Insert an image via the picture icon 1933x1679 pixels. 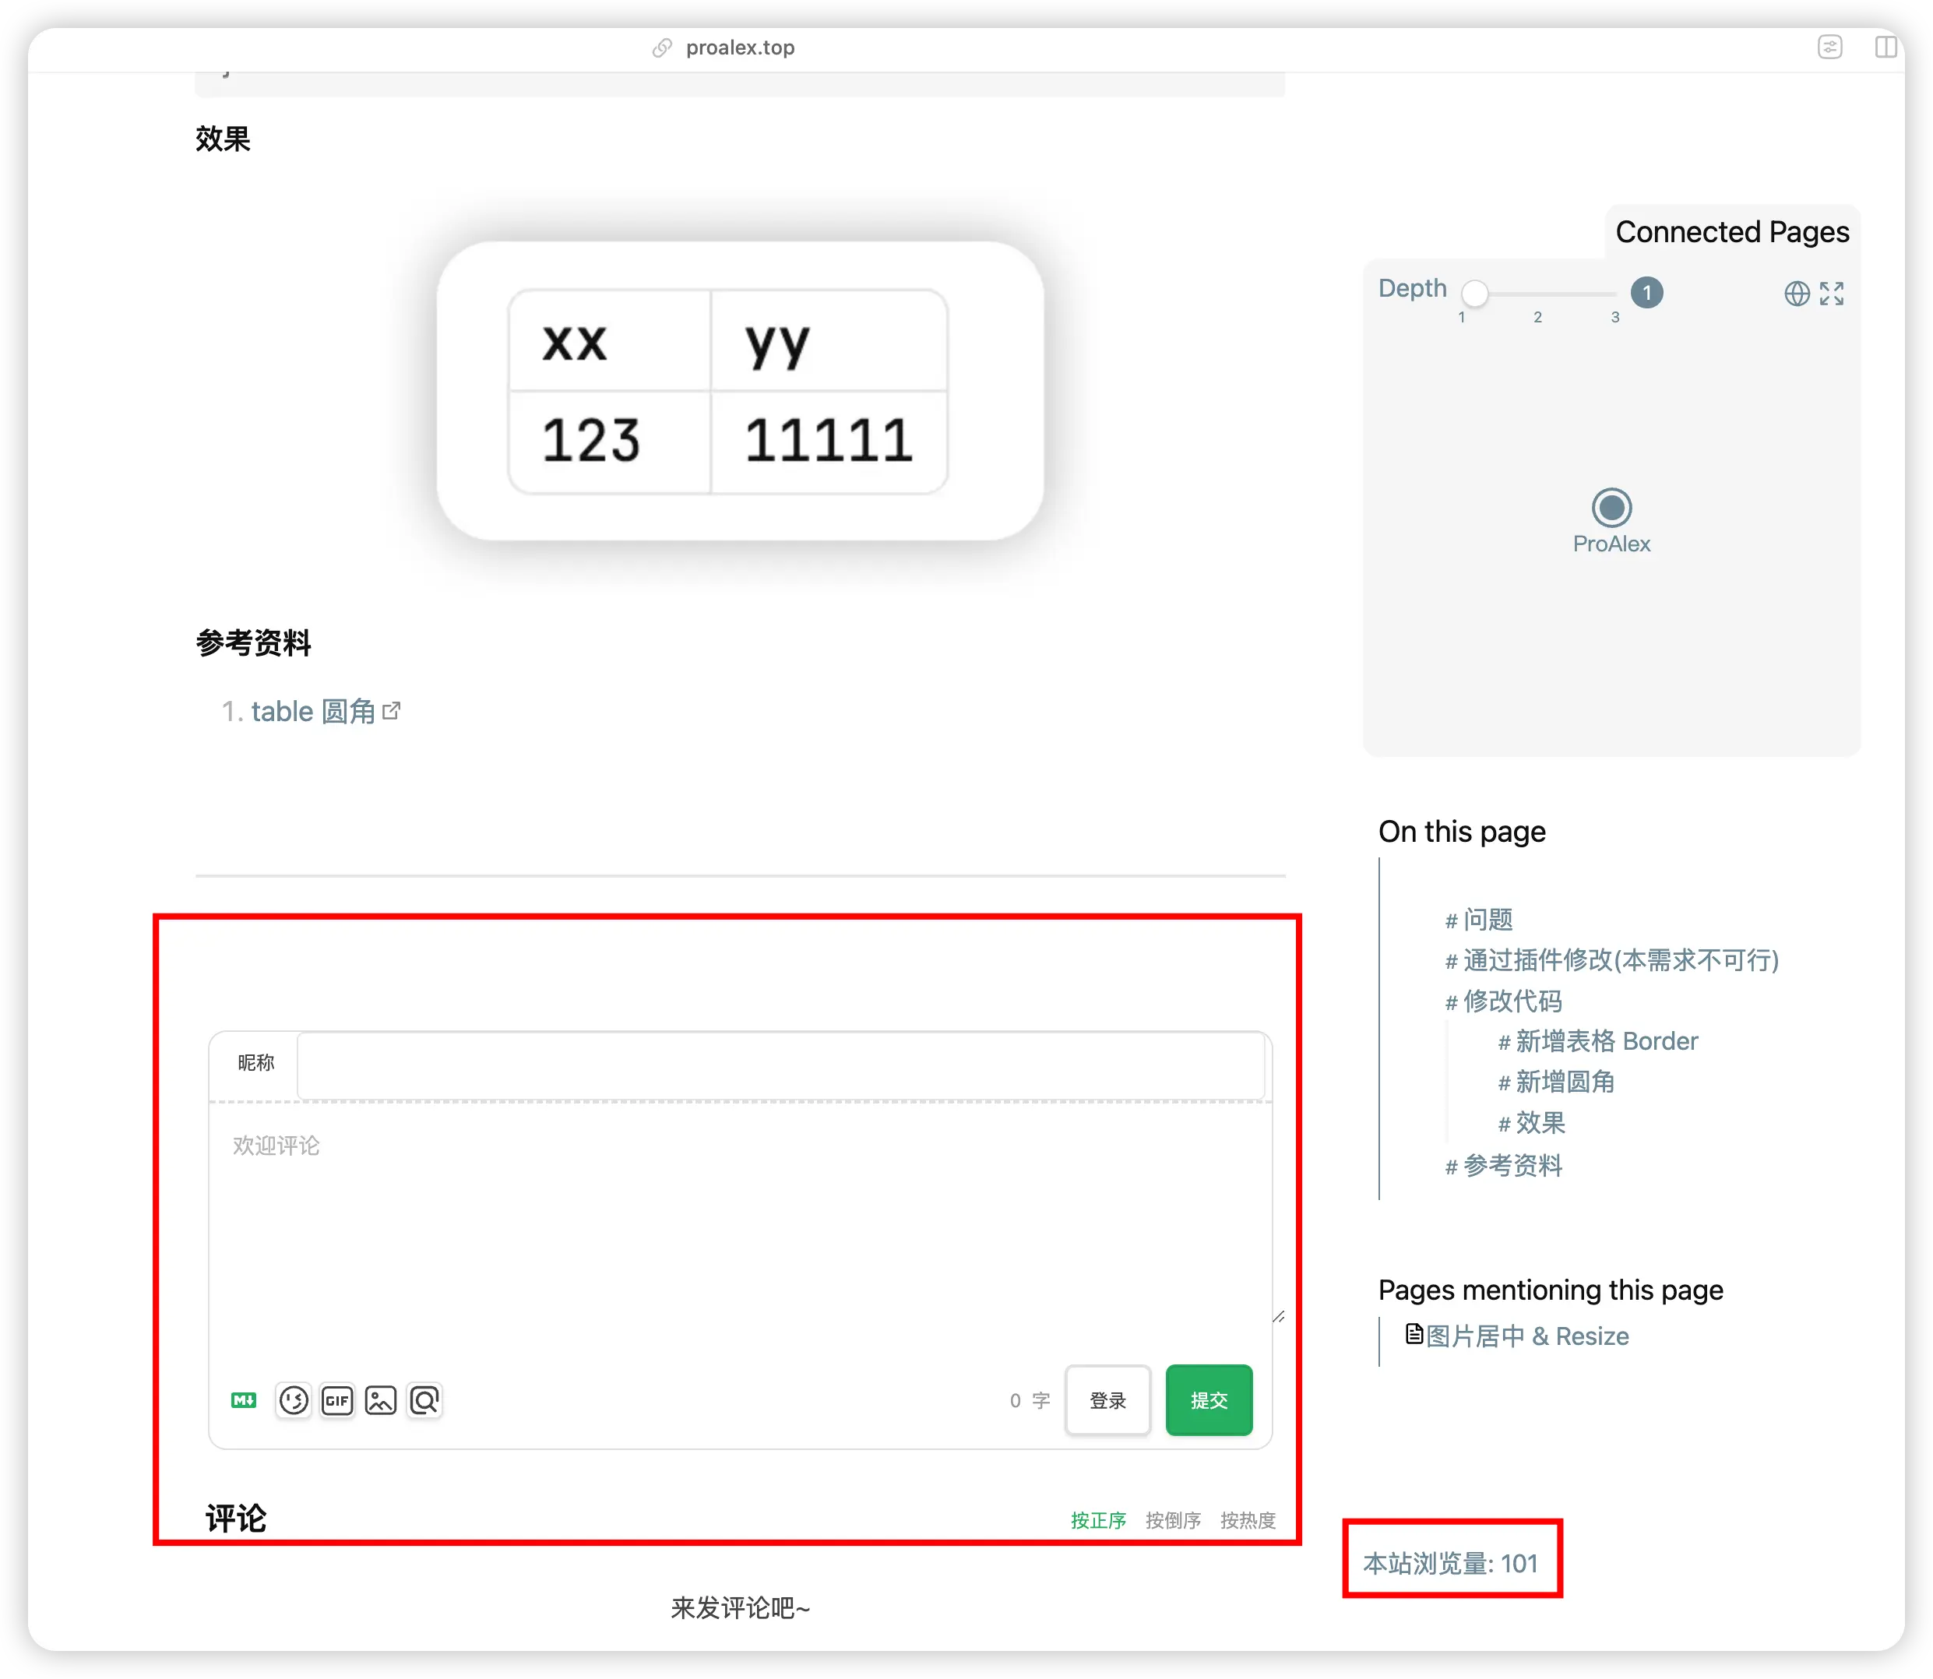(x=380, y=1399)
